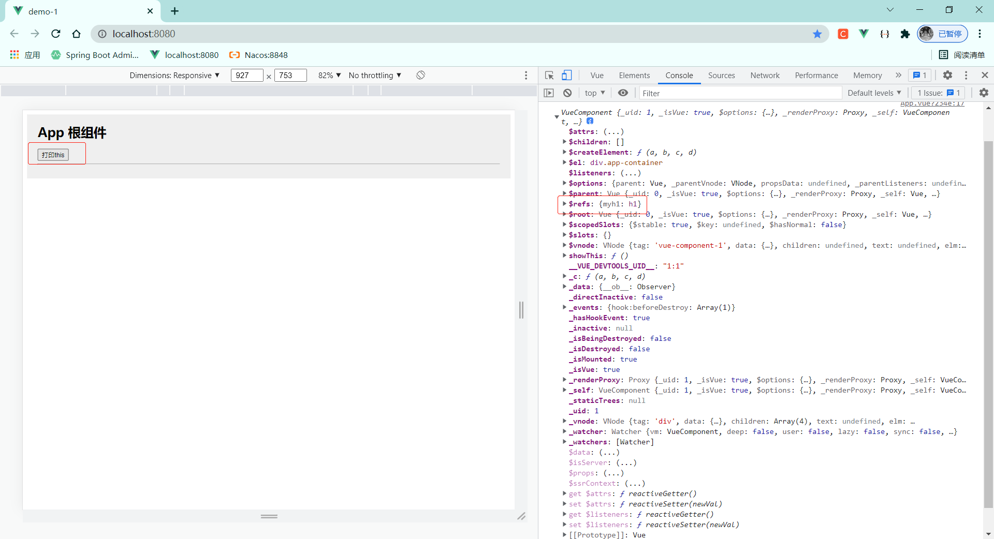Click the inspect element picker icon
The width and height of the screenshot is (994, 539).
tap(549, 76)
